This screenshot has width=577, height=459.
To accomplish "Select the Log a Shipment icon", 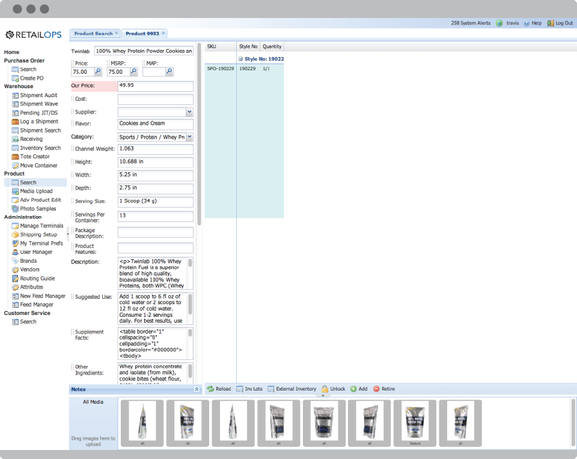I will 16,121.
